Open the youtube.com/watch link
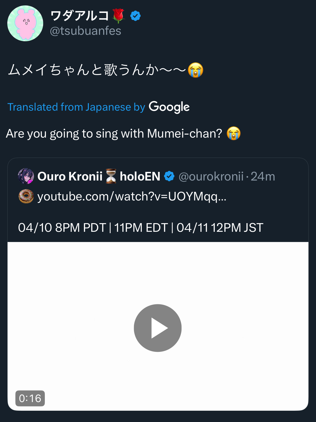This screenshot has width=316, height=422. pos(132,196)
